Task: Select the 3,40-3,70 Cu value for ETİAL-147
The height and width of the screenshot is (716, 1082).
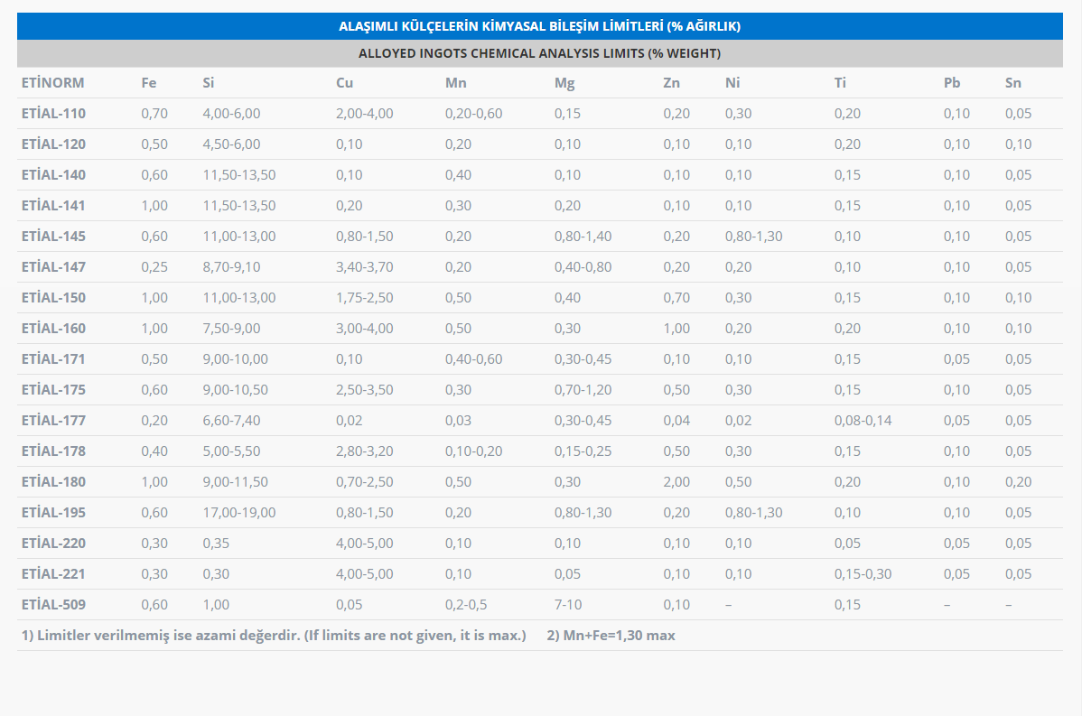Action: point(364,267)
